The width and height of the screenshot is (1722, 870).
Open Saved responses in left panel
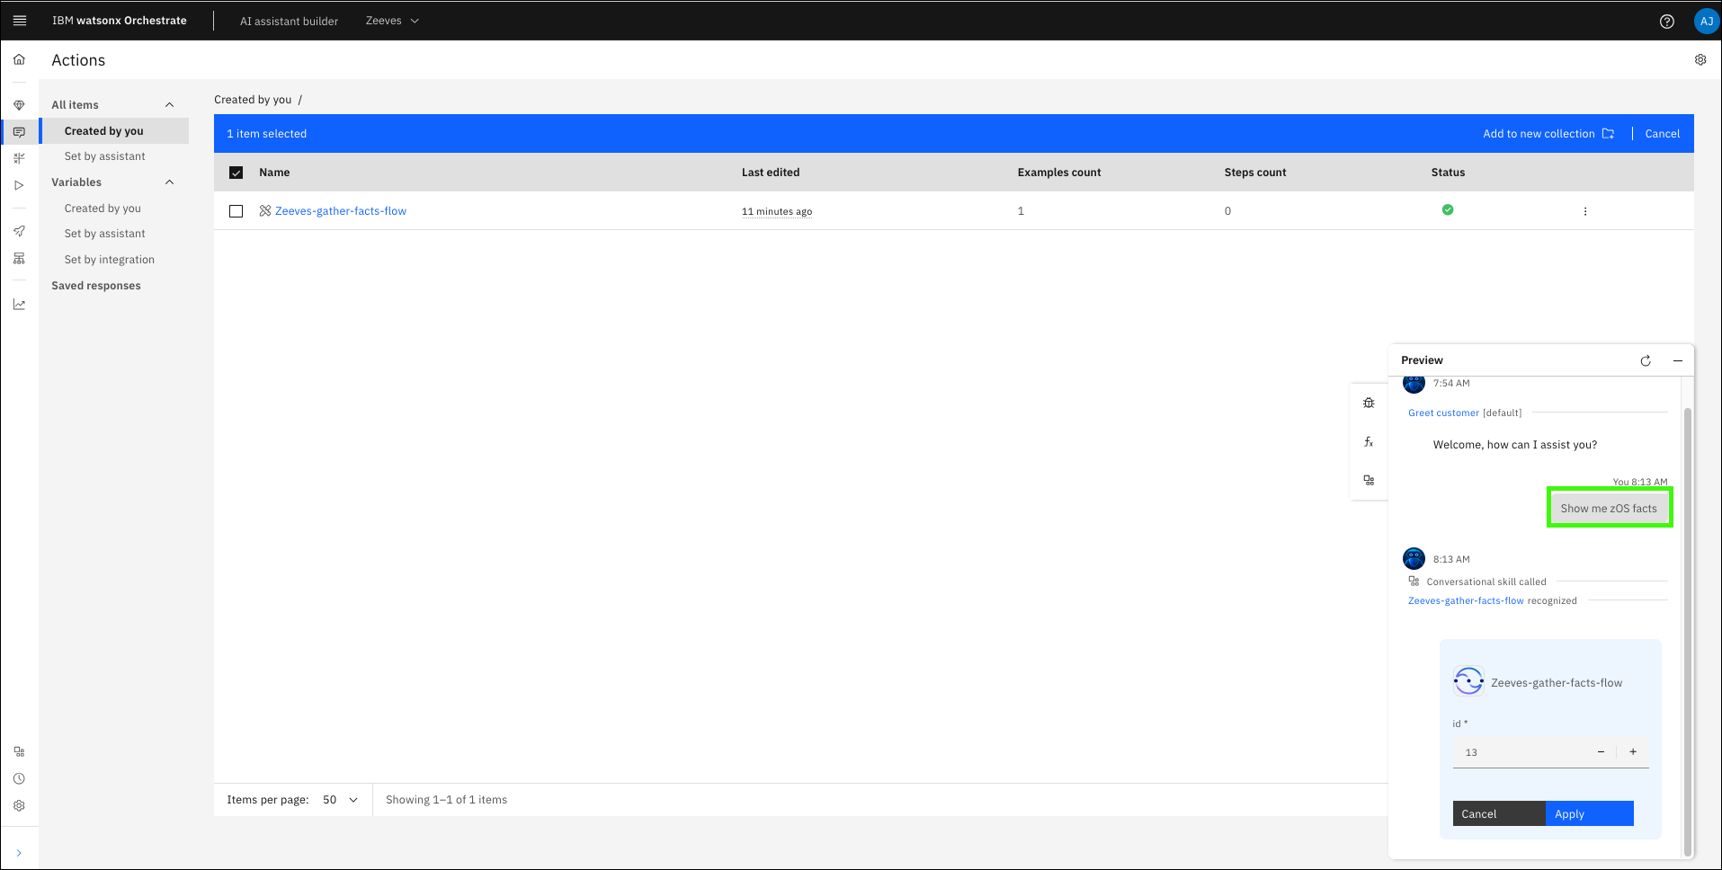(96, 286)
